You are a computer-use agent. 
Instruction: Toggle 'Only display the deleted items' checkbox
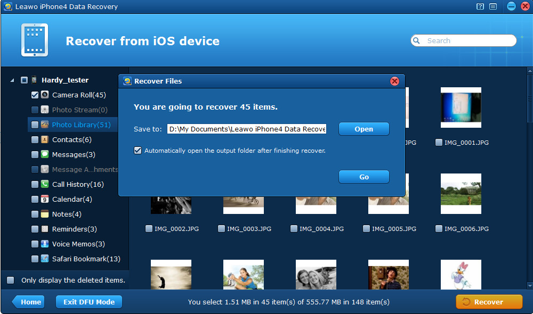click(11, 280)
